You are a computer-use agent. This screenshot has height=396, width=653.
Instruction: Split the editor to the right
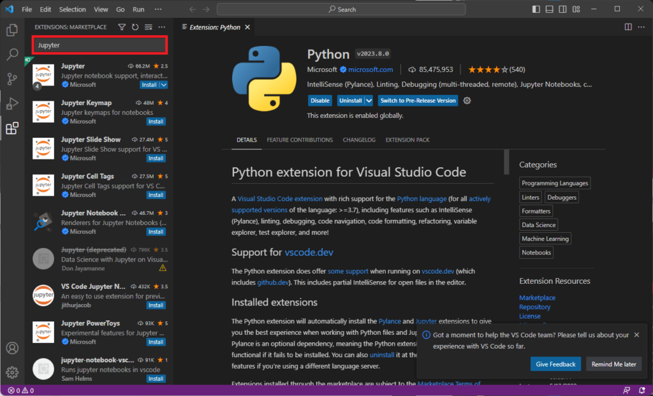pyautogui.click(x=628, y=27)
